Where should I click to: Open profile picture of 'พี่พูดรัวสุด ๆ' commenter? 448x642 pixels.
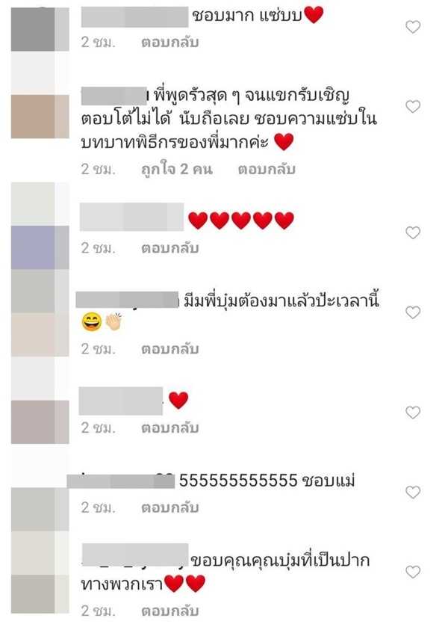(40, 117)
